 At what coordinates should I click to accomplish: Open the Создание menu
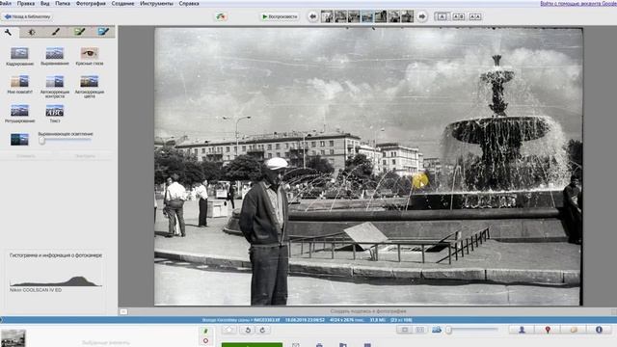122,4
